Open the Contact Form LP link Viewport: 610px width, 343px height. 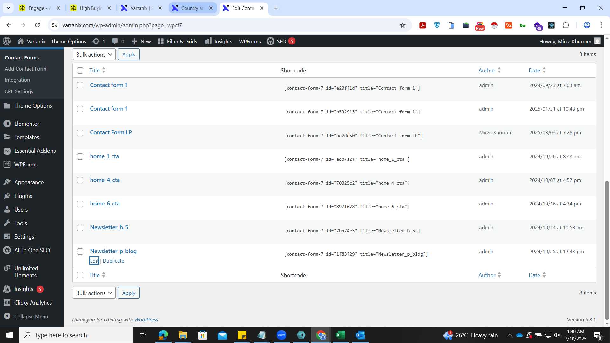(x=111, y=132)
